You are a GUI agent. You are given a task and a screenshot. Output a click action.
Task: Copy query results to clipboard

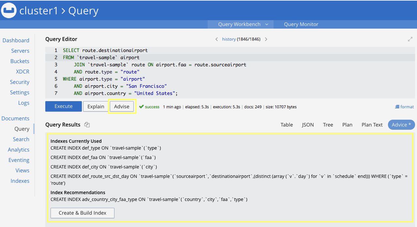[x=87, y=125]
